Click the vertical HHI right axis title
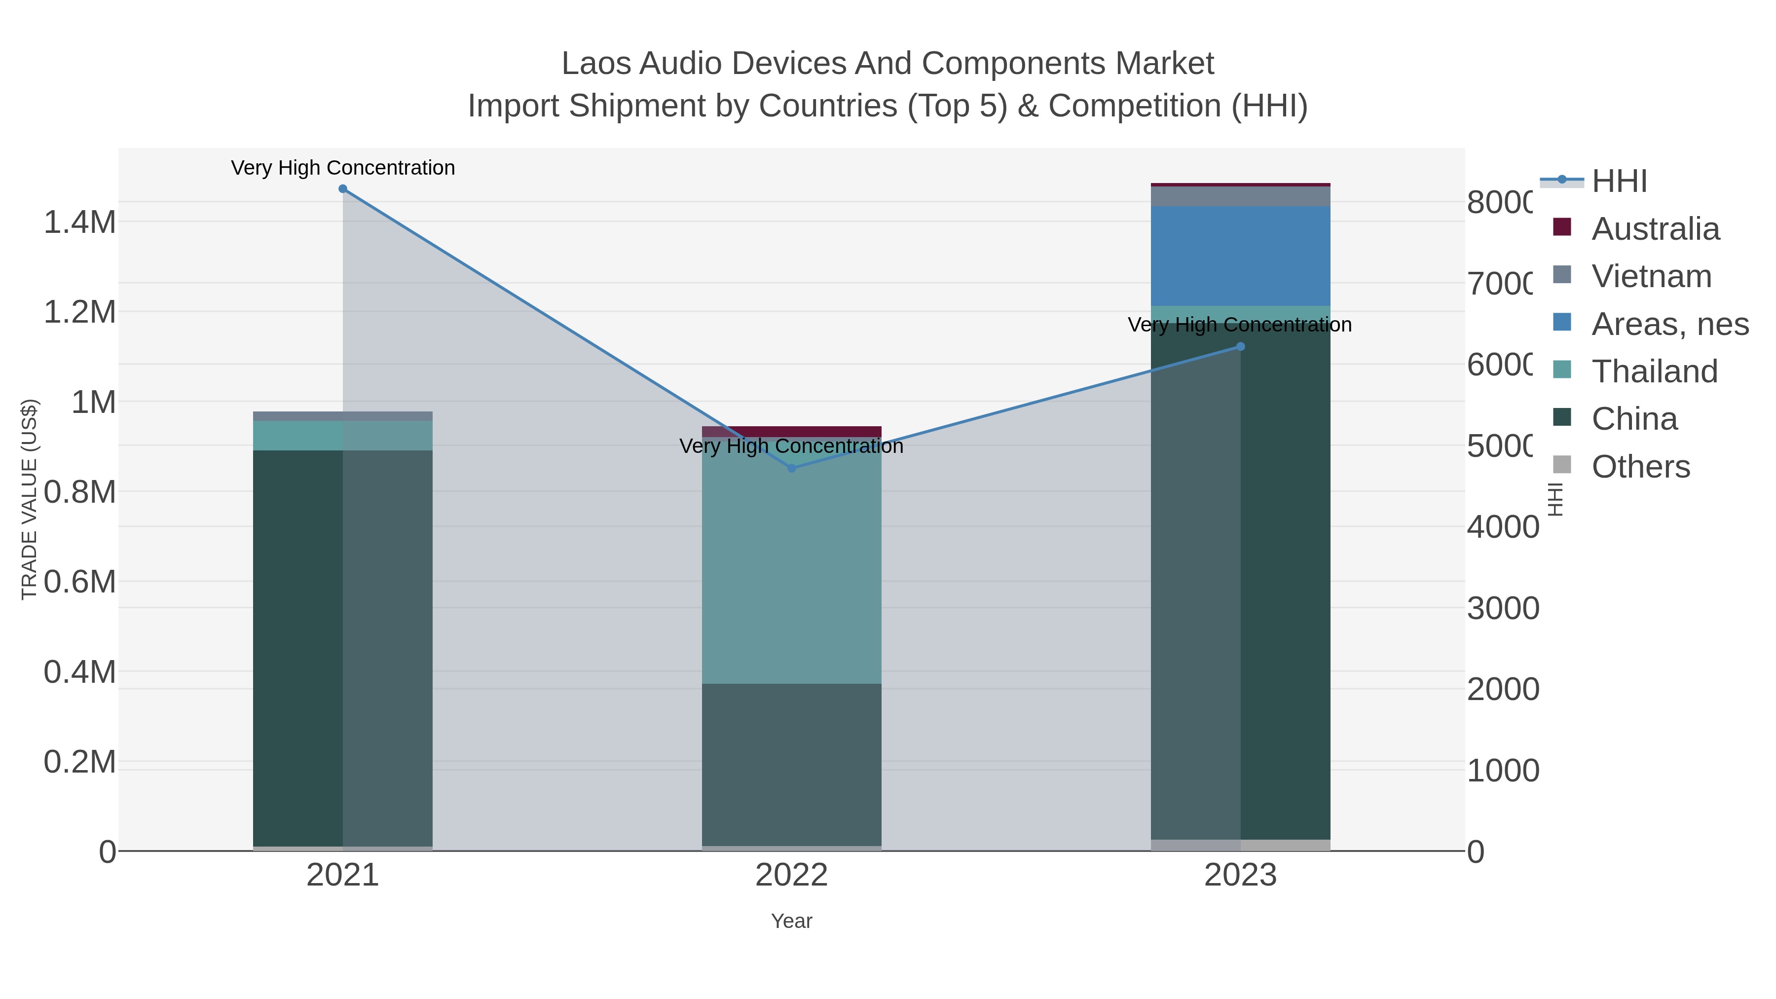Screen dimensions: 1776x999 pos(1555,499)
